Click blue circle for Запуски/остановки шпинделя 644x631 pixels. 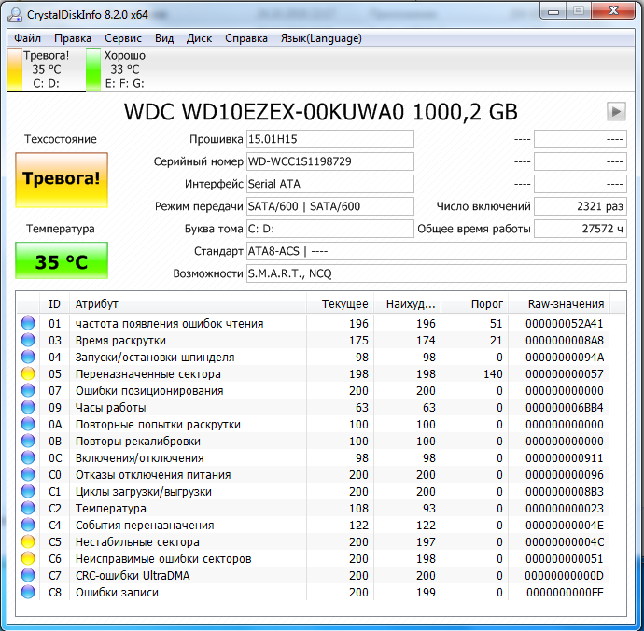tap(28, 357)
